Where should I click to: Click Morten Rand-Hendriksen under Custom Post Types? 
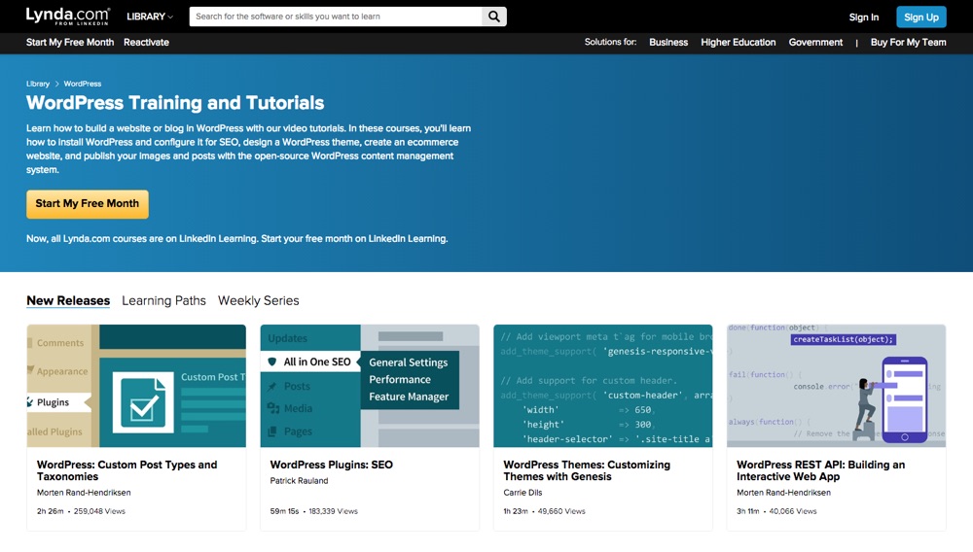click(84, 493)
